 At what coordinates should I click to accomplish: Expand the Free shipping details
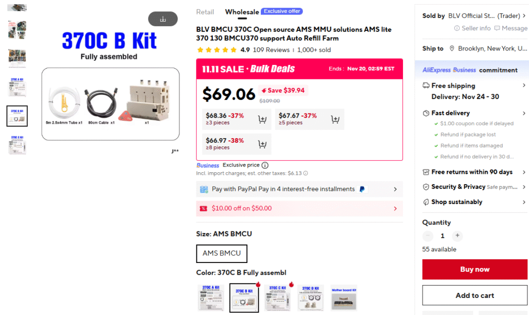click(524, 86)
